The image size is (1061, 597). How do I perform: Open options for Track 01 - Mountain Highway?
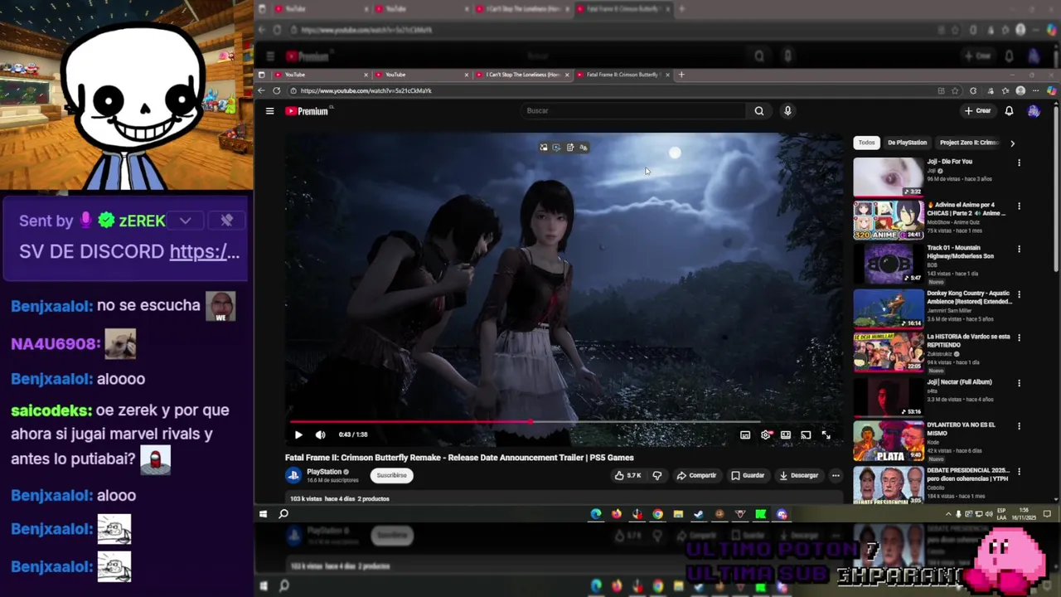pyautogui.click(x=1019, y=249)
